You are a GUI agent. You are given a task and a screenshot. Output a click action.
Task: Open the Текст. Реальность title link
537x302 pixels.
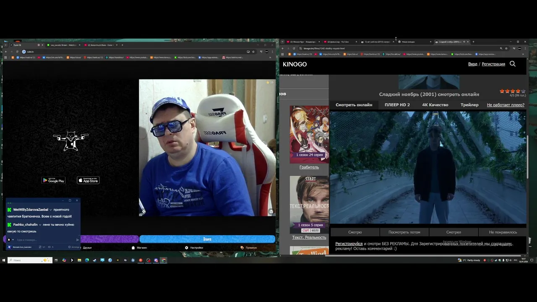pyautogui.click(x=309, y=237)
